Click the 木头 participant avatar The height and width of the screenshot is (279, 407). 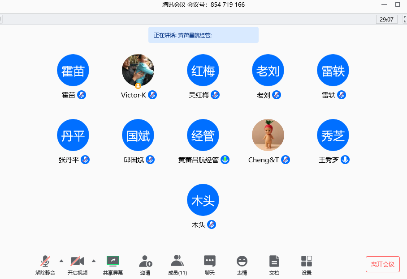tap(203, 200)
